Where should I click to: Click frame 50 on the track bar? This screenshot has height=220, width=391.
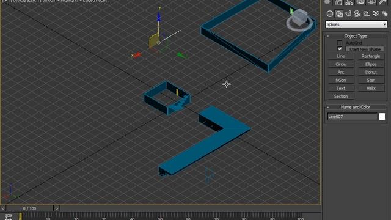pos(160,216)
